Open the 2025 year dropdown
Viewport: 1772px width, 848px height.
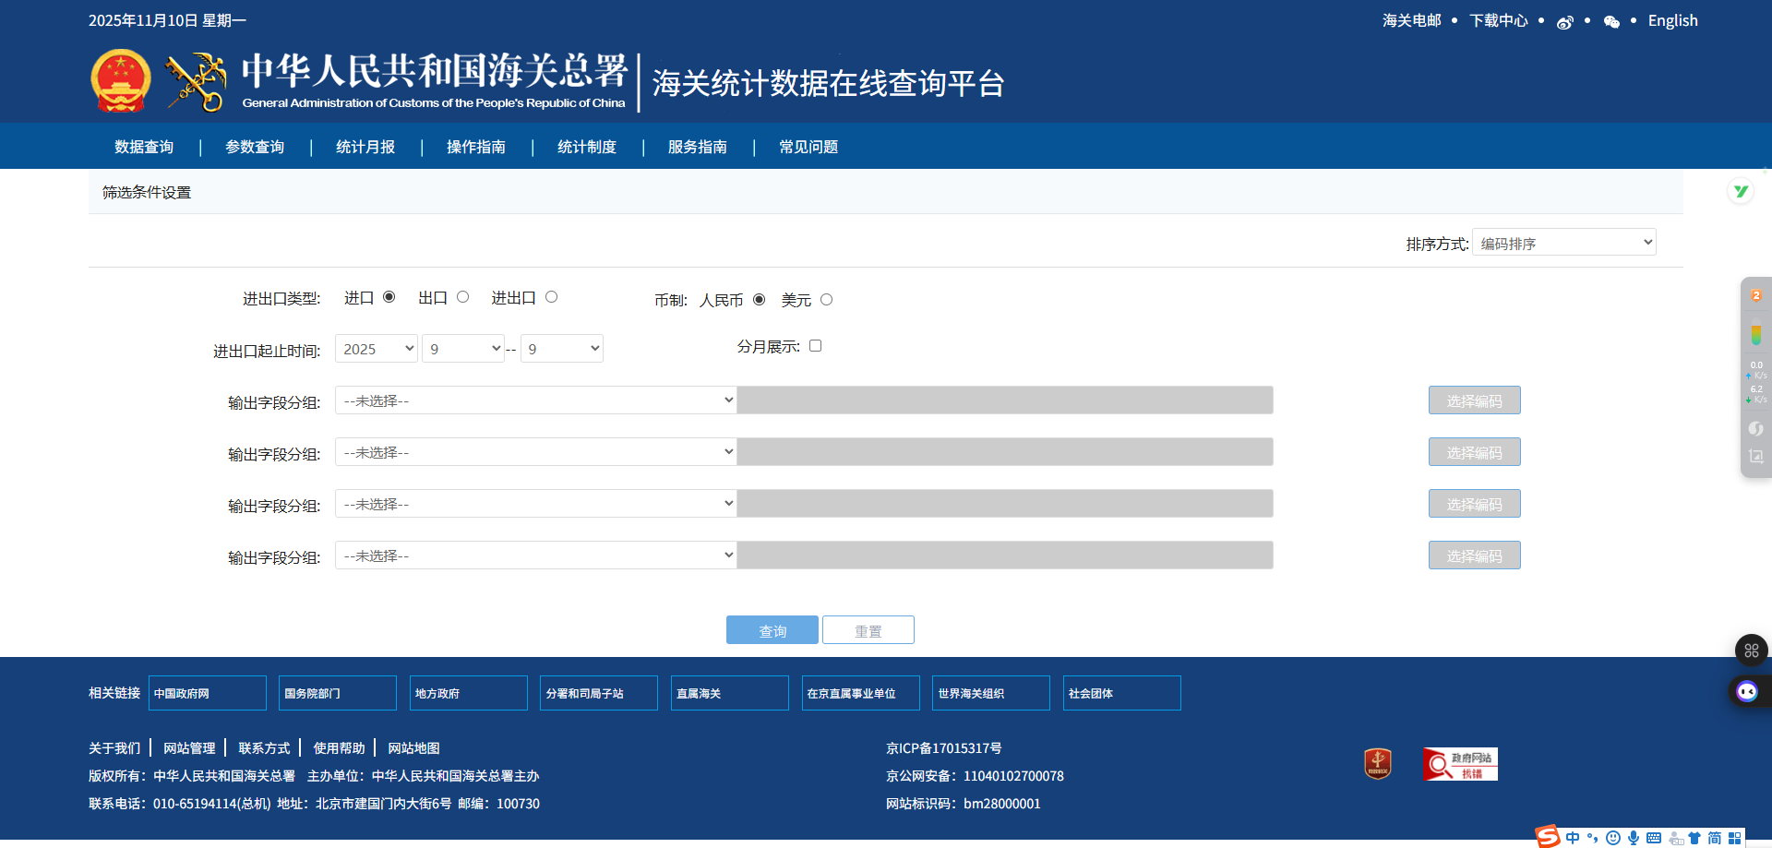376,348
